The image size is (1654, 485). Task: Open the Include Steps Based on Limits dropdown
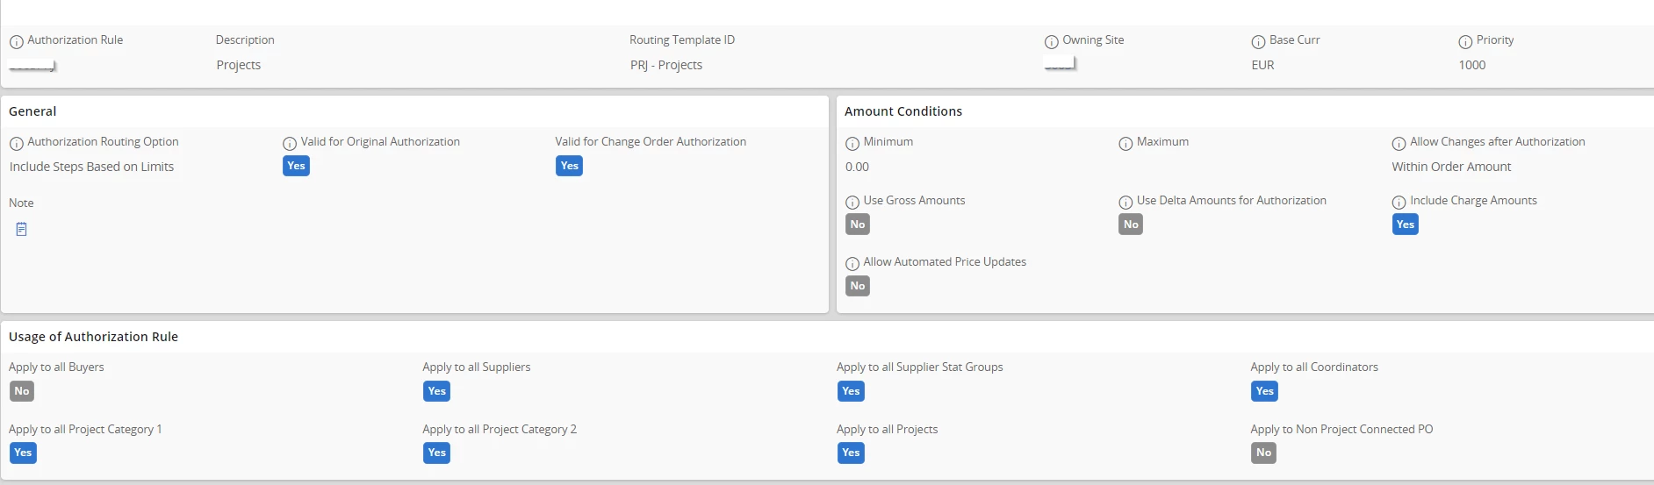[92, 167]
